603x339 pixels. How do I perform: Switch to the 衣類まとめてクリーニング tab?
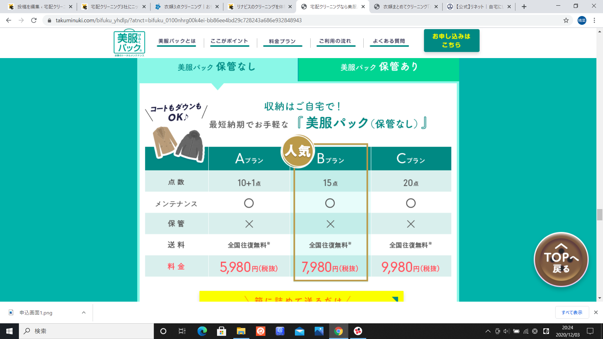(406, 7)
